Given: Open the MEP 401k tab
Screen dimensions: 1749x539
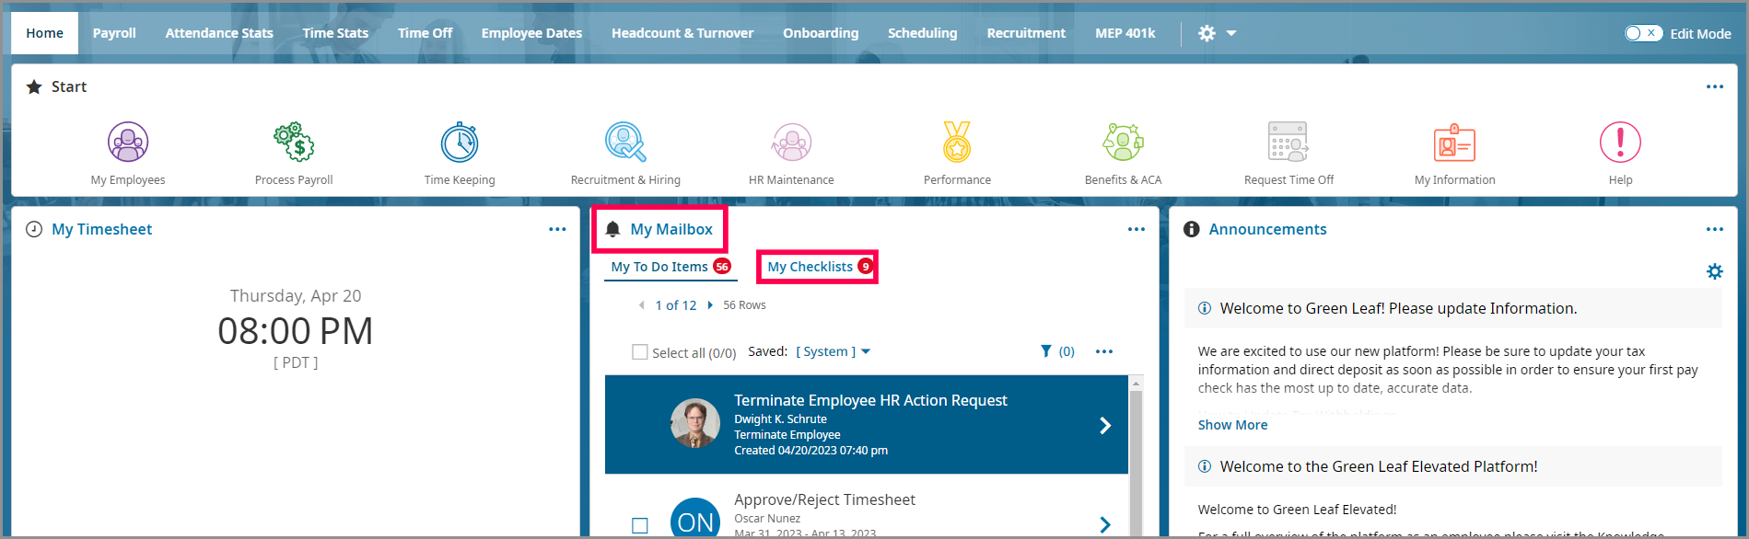Looking at the screenshot, I should [1125, 33].
